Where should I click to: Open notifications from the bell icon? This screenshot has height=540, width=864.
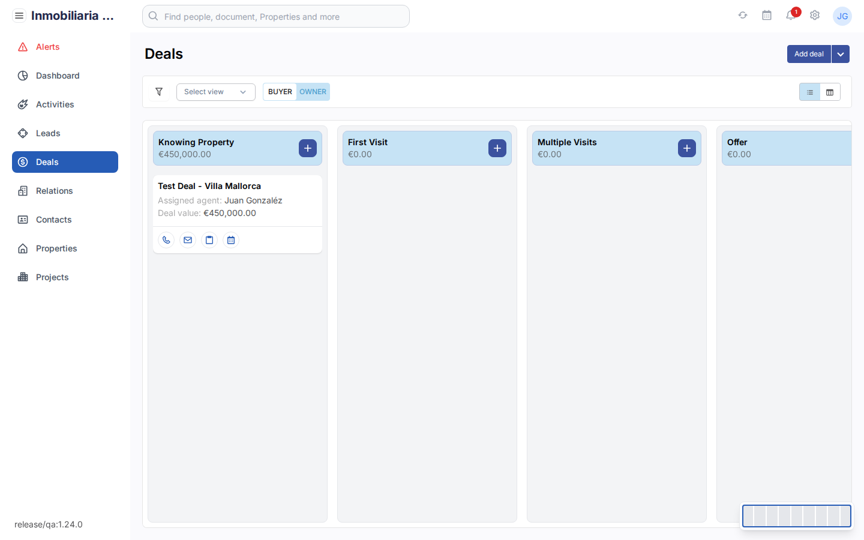click(x=791, y=16)
